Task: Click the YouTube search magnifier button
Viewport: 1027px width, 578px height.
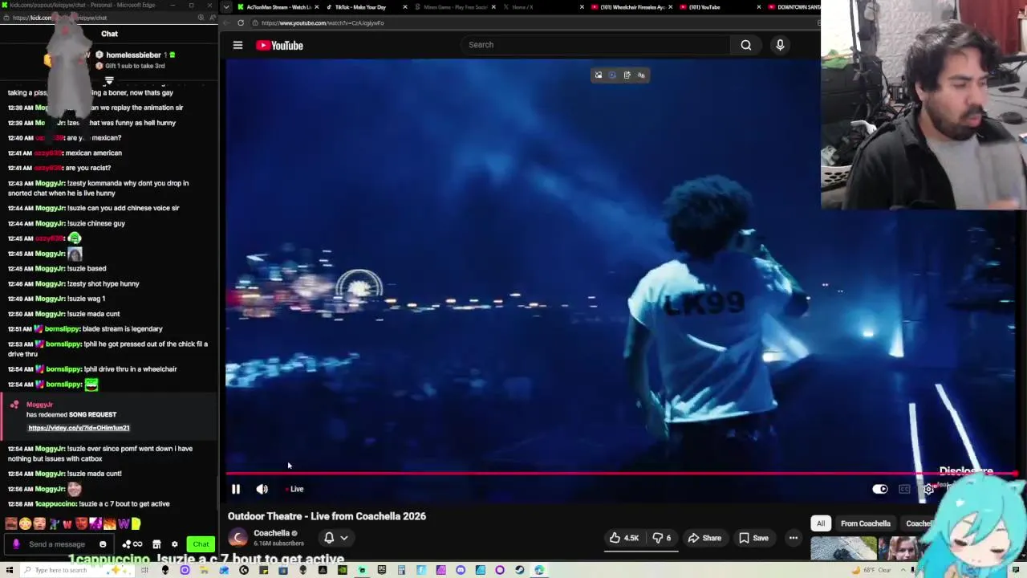Action: (x=746, y=45)
